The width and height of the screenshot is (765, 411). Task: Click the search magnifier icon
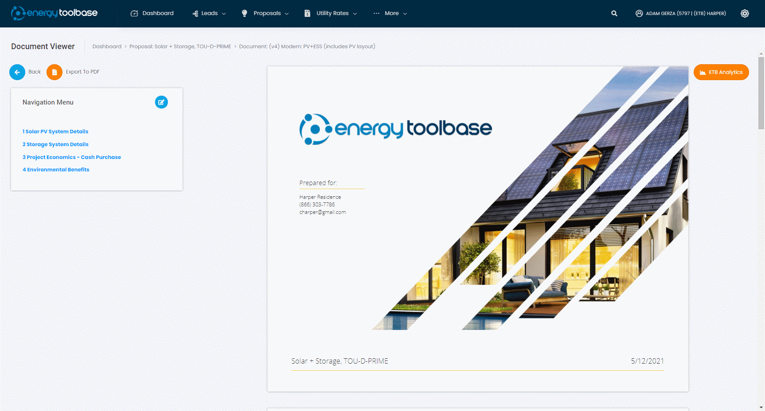[x=614, y=13]
